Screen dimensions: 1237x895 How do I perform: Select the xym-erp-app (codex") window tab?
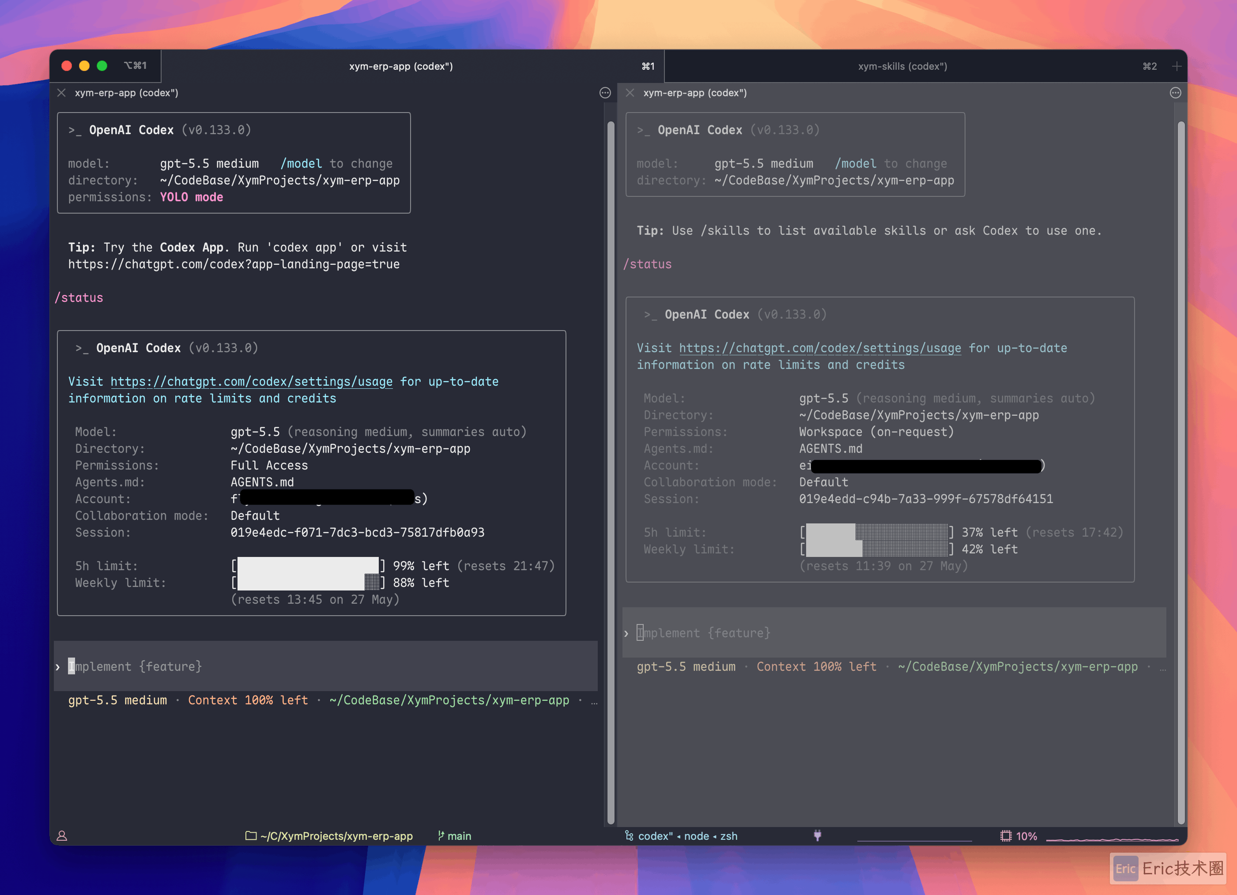point(401,66)
